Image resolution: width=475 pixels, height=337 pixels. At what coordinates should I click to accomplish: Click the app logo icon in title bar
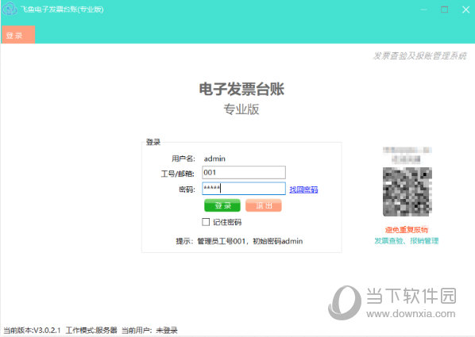[x=10, y=9]
